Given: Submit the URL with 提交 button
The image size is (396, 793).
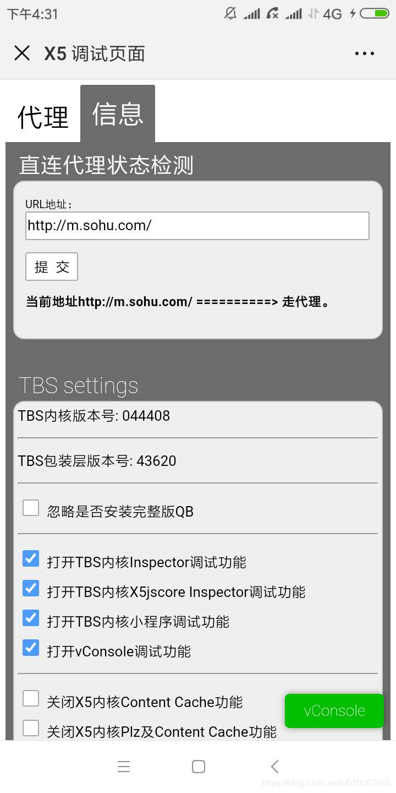Looking at the screenshot, I should (x=52, y=267).
